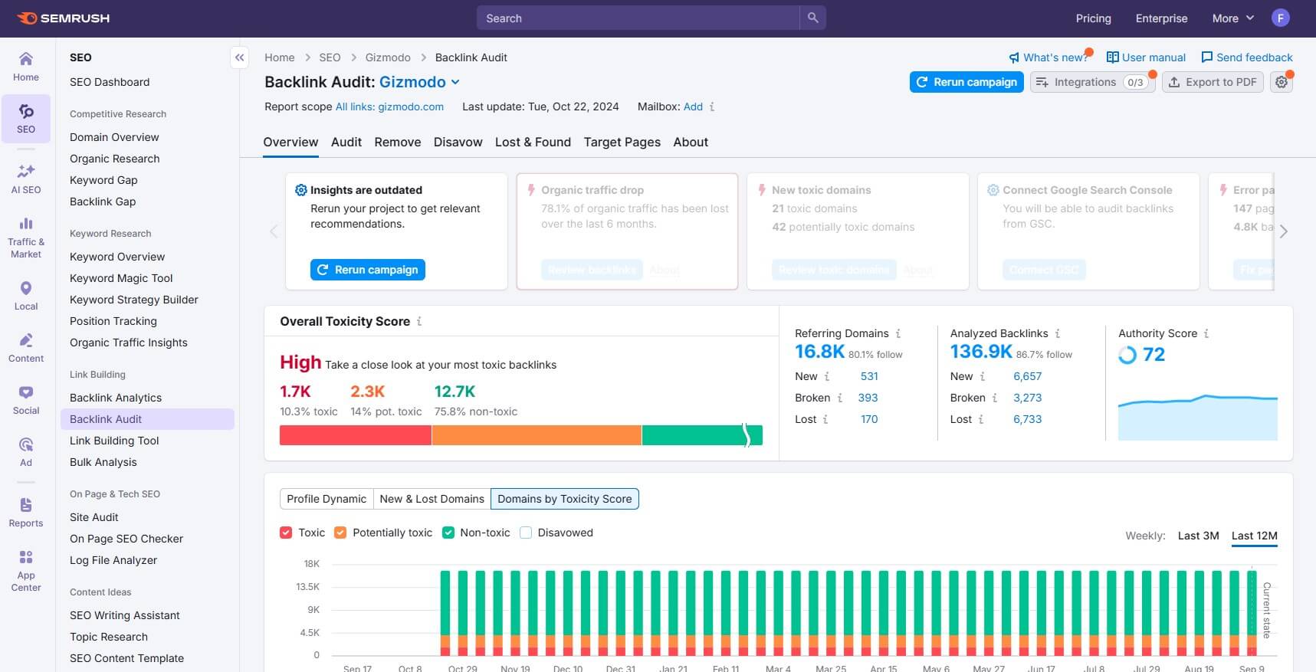The width and height of the screenshot is (1316, 672).
Task: Select Domains by Toxicity Score view
Action: click(565, 499)
